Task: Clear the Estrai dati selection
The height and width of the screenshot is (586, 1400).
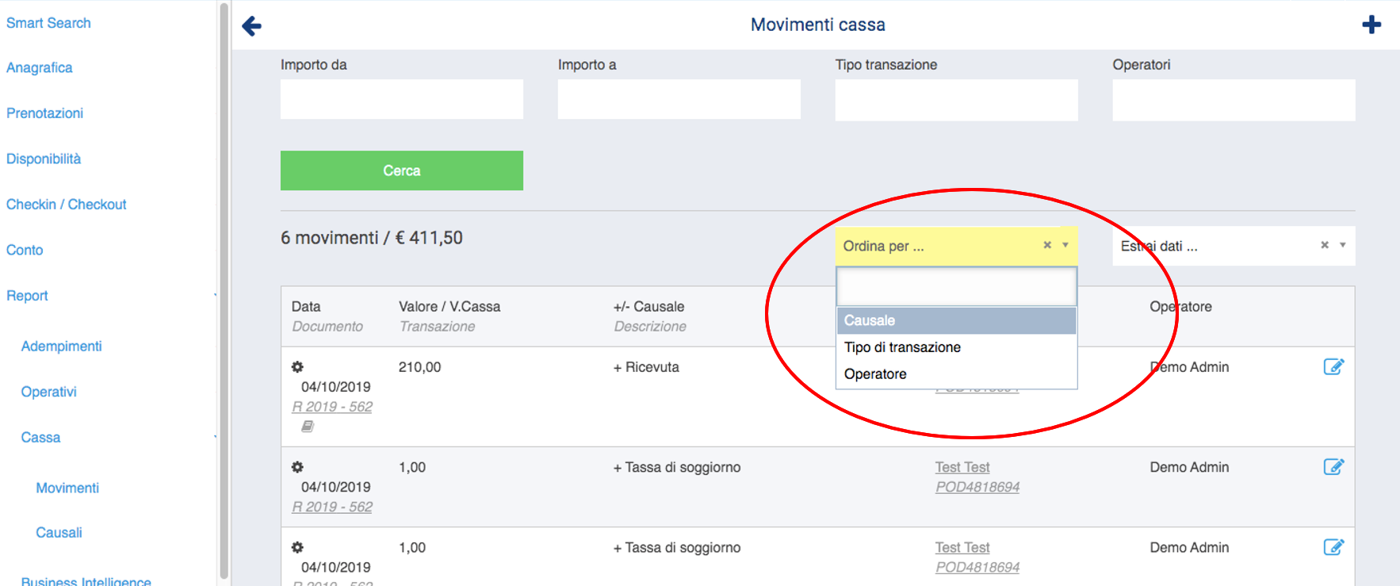Action: point(1325,245)
